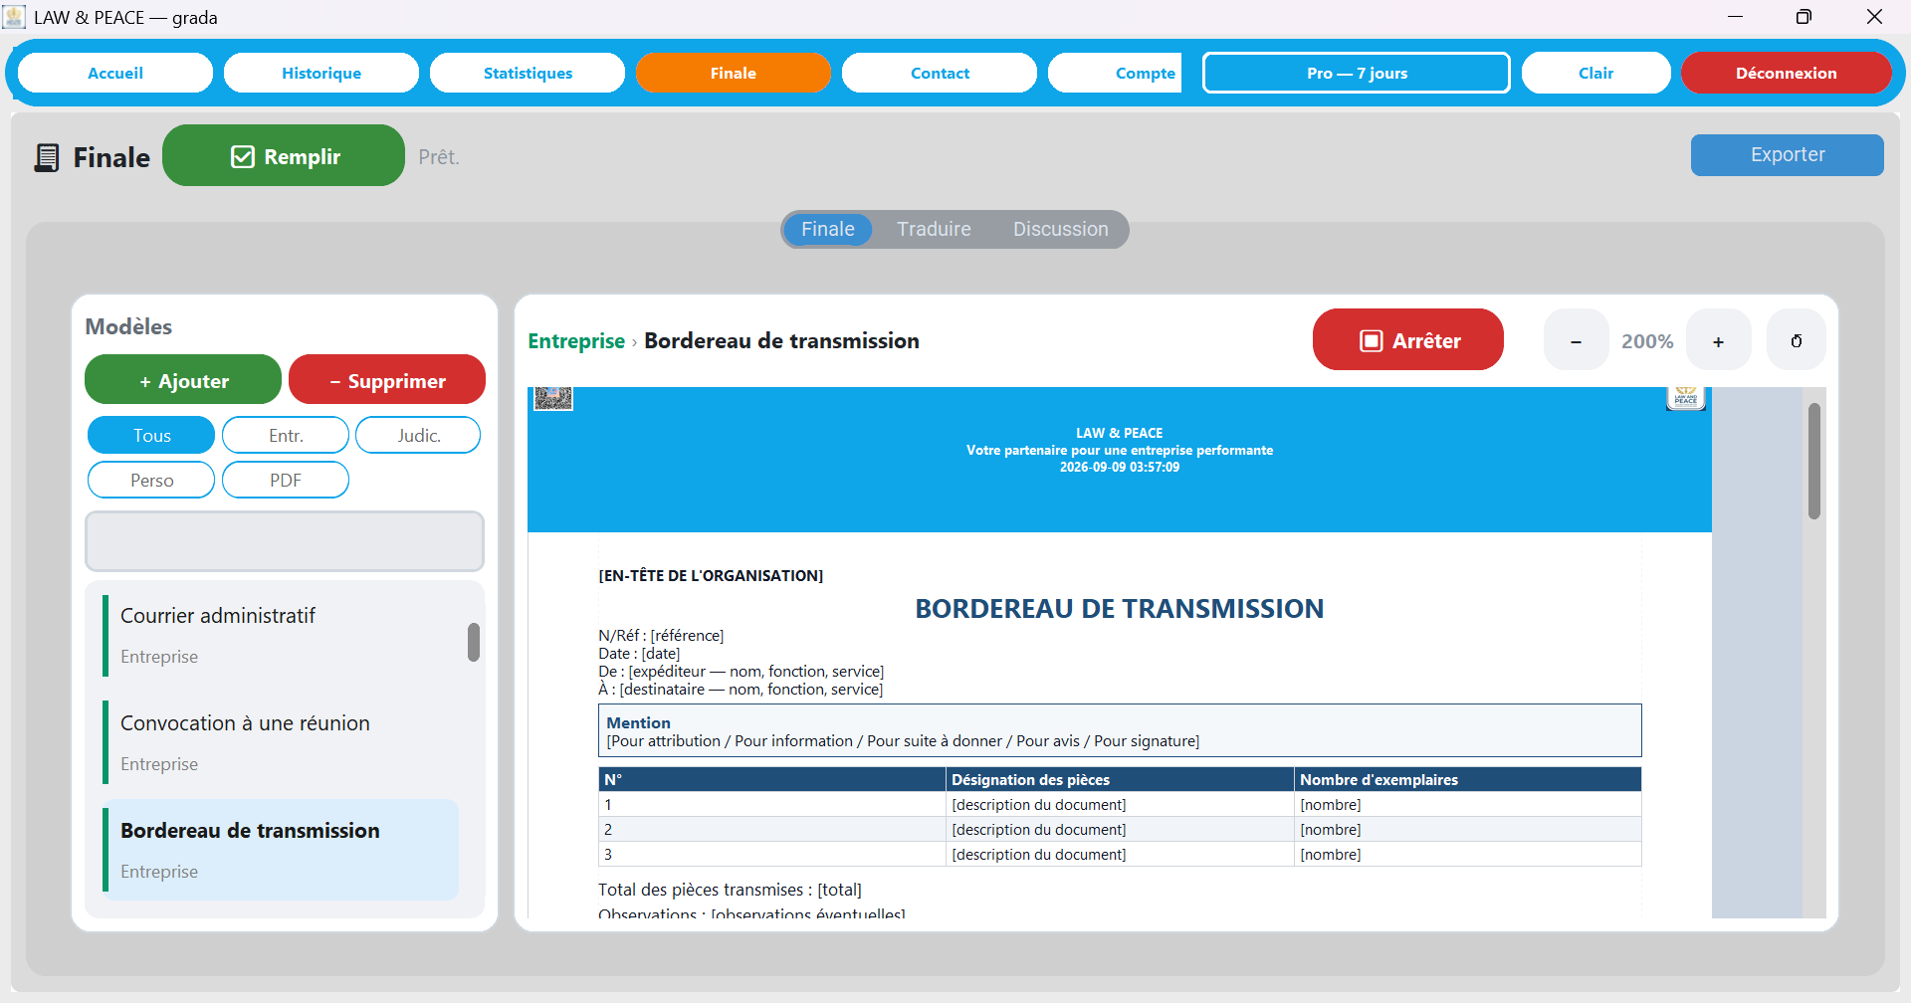Click the Pro — 7 jours subscription button

1357,73
